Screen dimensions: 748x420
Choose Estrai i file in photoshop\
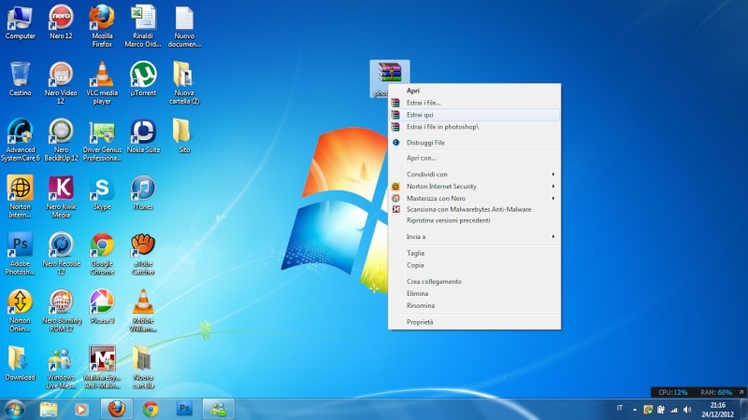475,127
